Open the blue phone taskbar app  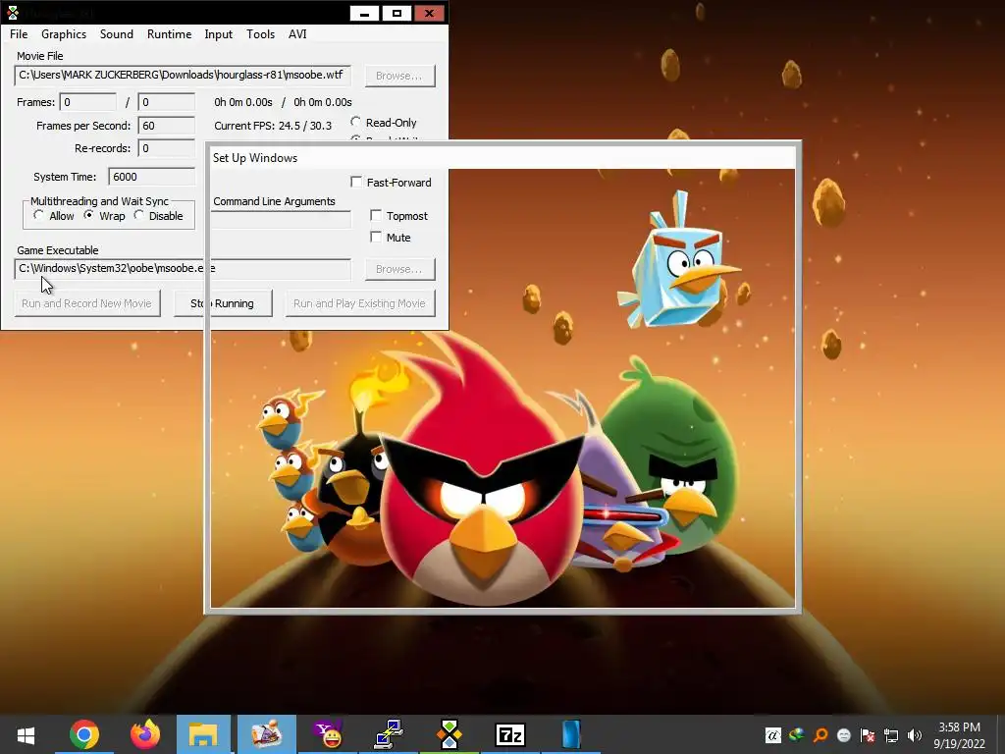(570, 734)
